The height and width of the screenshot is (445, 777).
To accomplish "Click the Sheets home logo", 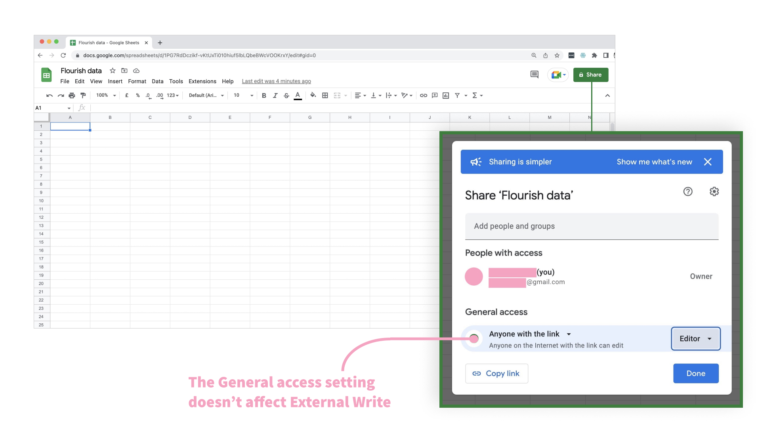I will point(46,75).
